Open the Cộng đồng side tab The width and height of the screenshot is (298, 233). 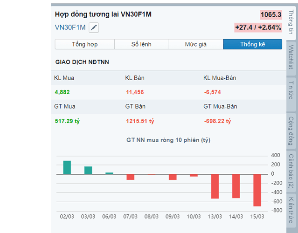point(291,131)
